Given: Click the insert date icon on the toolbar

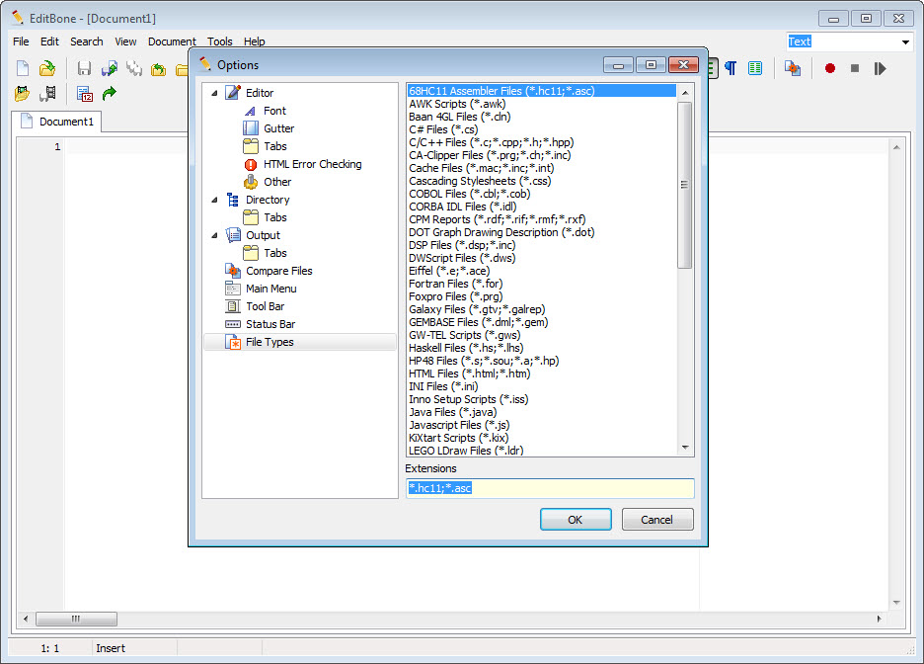Looking at the screenshot, I should point(84,94).
